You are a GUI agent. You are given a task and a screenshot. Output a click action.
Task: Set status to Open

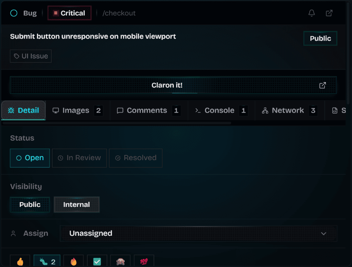click(30, 158)
